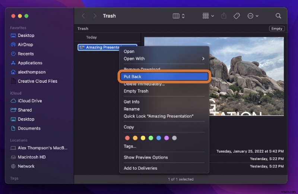
Task: Choose Tags… in context menu
Action: click(x=130, y=146)
